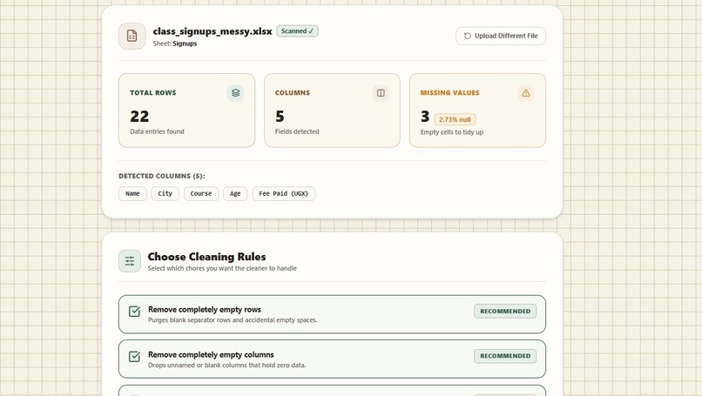Viewport: 702px width, 396px height.
Task: Click the Upload Different File button
Action: pyautogui.click(x=501, y=36)
